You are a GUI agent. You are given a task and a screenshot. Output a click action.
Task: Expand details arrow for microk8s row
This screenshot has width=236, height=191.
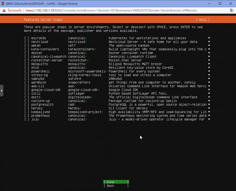209,38
